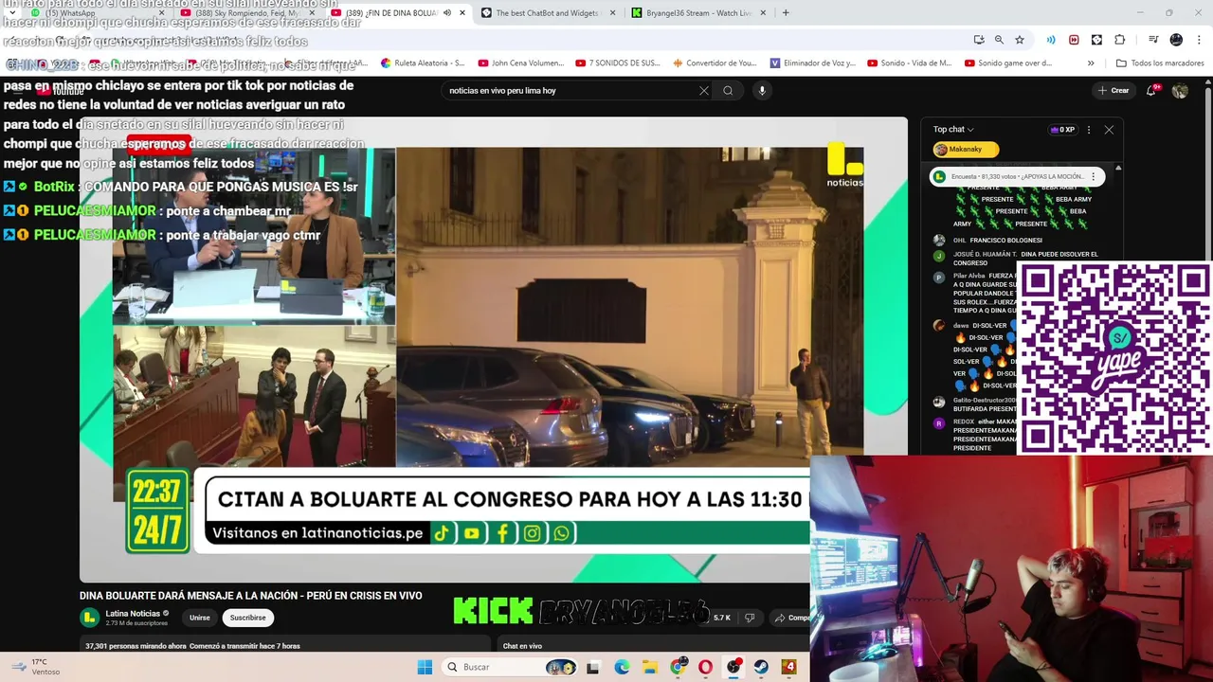Image resolution: width=1213 pixels, height=682 pixels.
Task: Click the chat scrollbar up arrow
Action: [1118, 169]
